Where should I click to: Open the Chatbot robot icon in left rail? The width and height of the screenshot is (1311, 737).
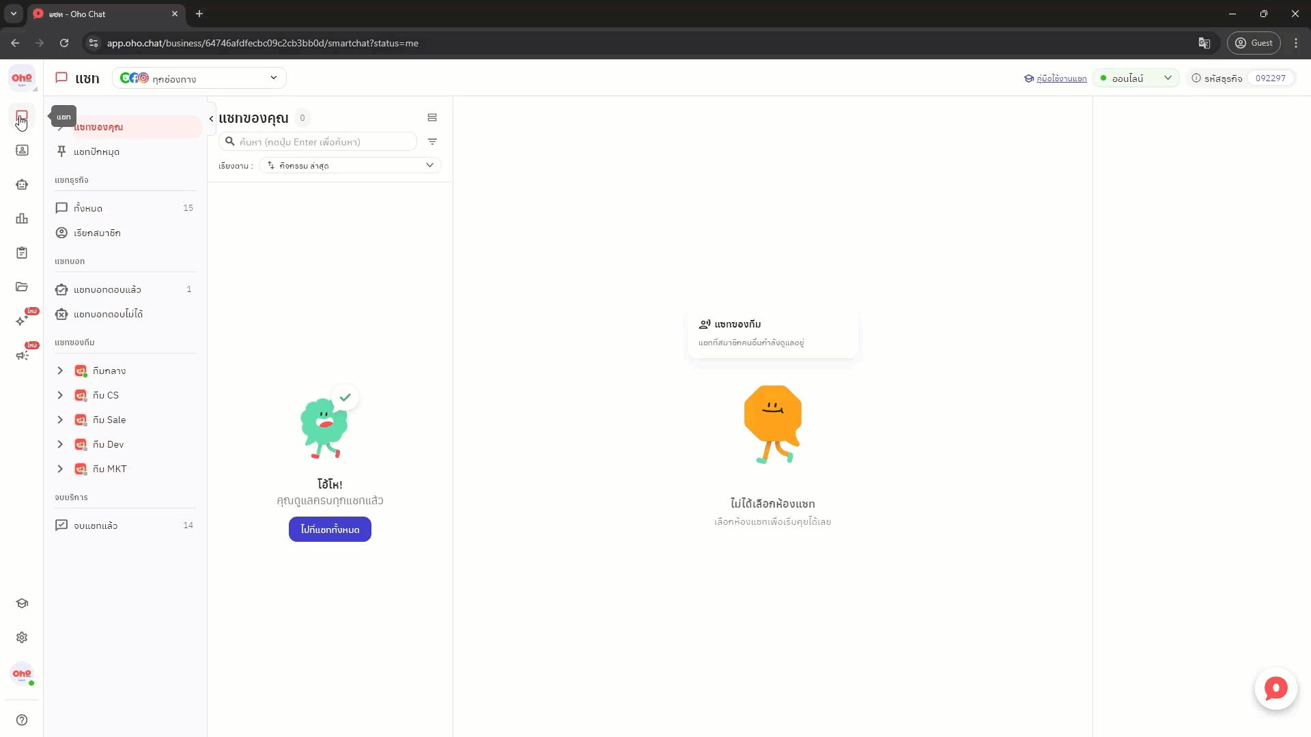click(x=22, y=184)
